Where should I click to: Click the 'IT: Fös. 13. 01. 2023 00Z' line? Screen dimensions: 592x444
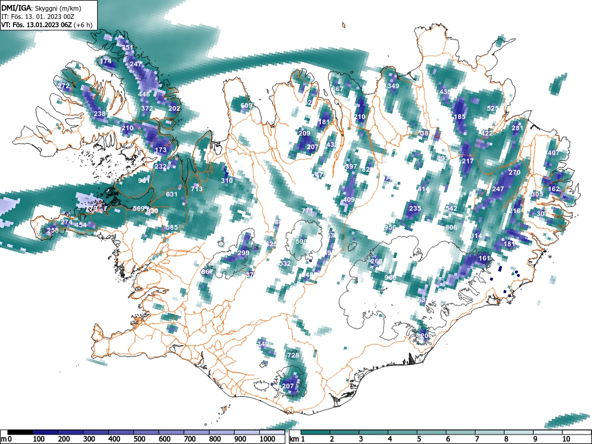pyautogui.click(x=38, y=17)
